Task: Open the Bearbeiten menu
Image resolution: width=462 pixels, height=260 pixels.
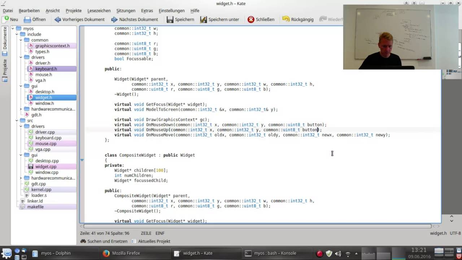Action: [x=29, y=10]
